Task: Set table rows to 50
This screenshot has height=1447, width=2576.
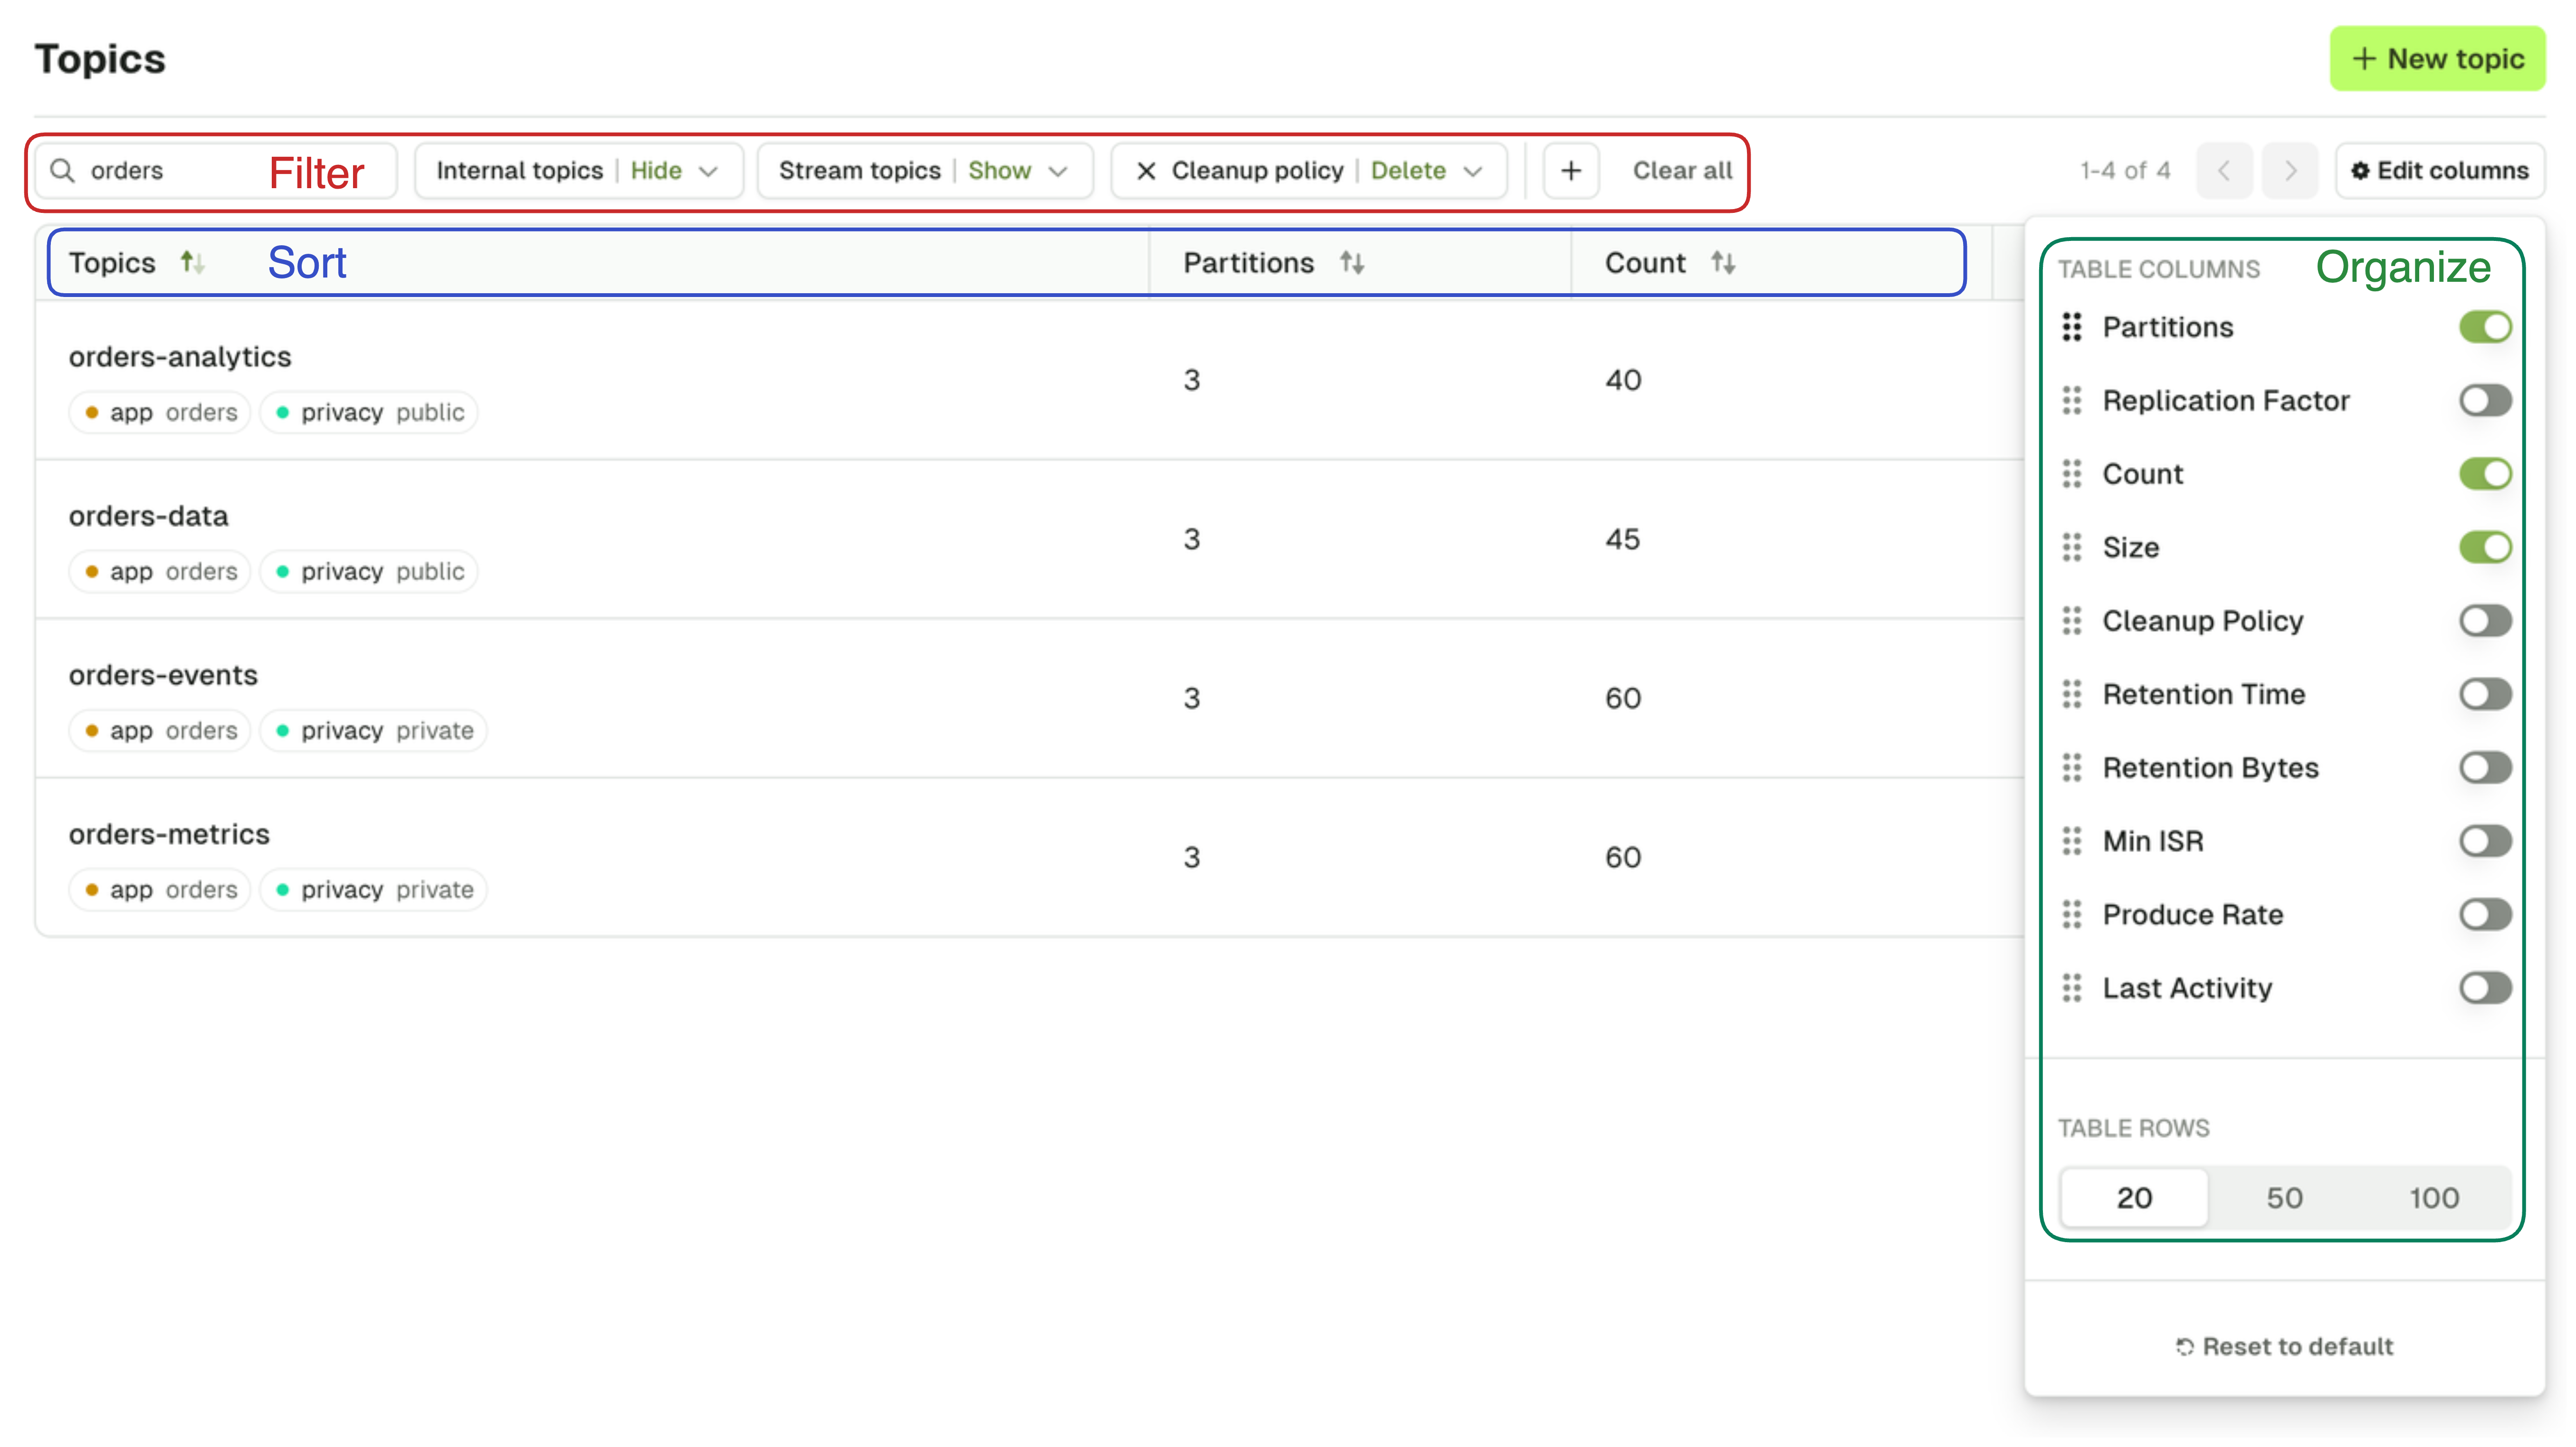Action: (x=2284, y=1198)
